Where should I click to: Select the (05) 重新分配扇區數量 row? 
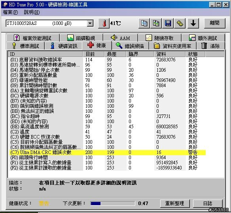(108, 75)
